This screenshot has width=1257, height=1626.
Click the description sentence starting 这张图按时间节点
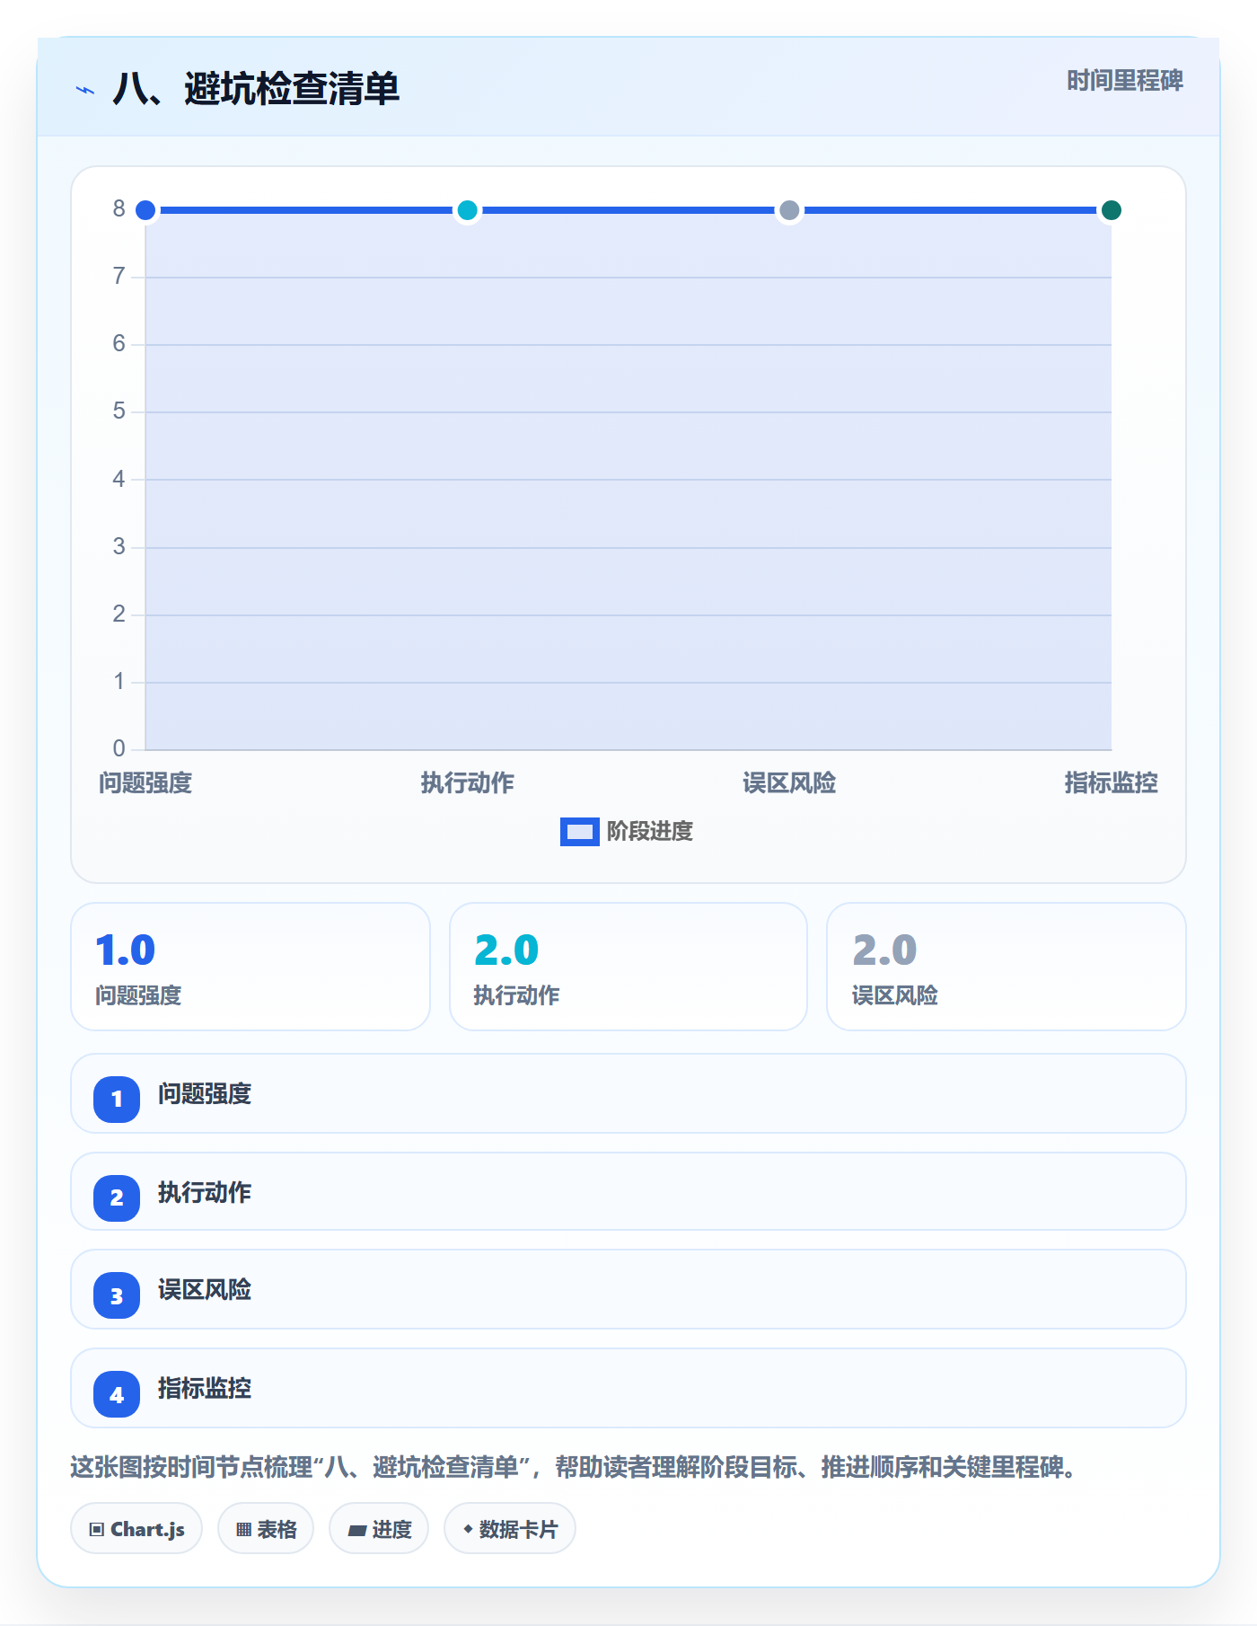pyautogui.click(x=573, y=1468)
